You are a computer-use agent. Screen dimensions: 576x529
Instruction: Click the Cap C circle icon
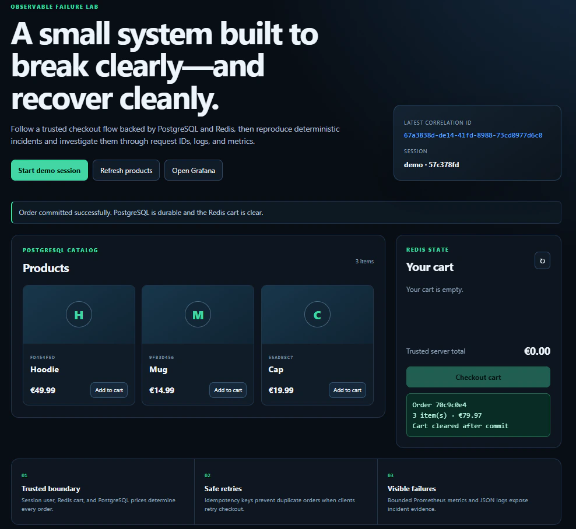click(317, 314)
